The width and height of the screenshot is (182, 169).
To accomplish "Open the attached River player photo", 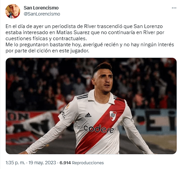I will point(91,106).
